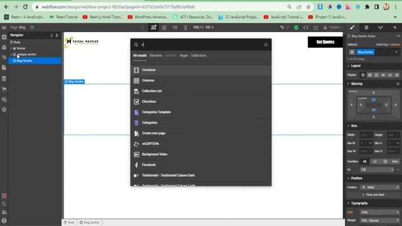
Task: Open the Ecommerce cart panel
Action: [x=4, y=89]
